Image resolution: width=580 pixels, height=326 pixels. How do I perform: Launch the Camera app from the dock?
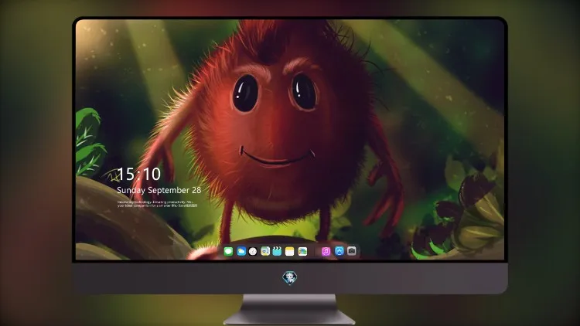coord(352,251)
